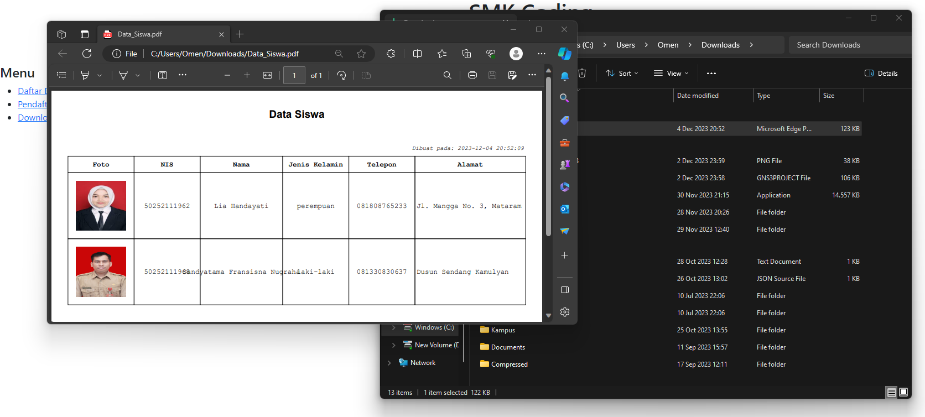Open Sort dropdown in File Explorer
The width and height of the screenshot is (925, 417).
[622, 74]
